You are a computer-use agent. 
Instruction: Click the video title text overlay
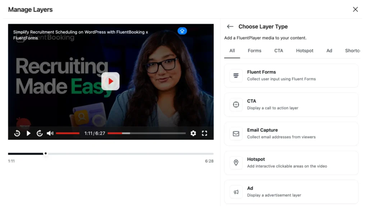pyautogui.click(x=80, y=35)
